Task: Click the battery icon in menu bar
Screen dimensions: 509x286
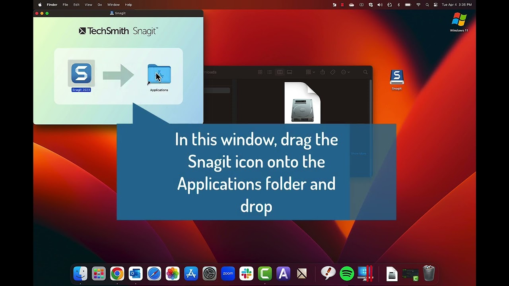Action: pyautogui.click(x=408, y=5)
